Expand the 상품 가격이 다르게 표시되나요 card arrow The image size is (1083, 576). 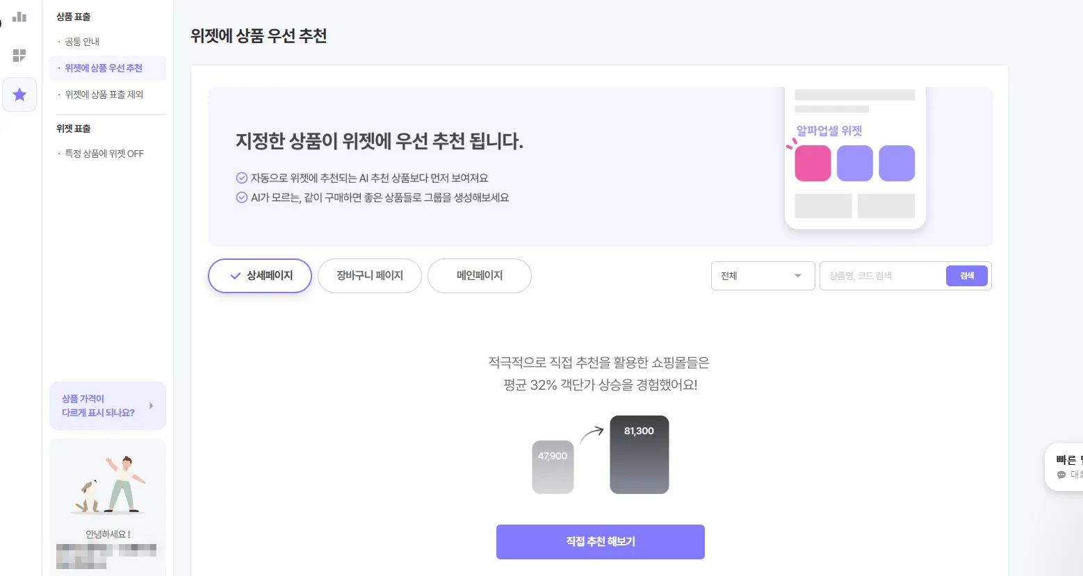tap(151, 406)
